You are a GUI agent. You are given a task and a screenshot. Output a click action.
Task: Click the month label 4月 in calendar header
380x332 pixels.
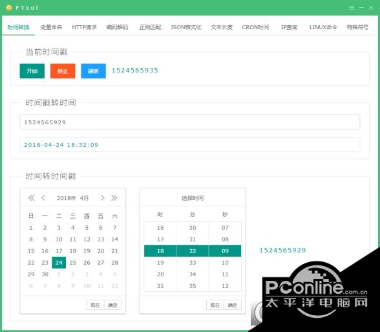[x=84, y=198]
